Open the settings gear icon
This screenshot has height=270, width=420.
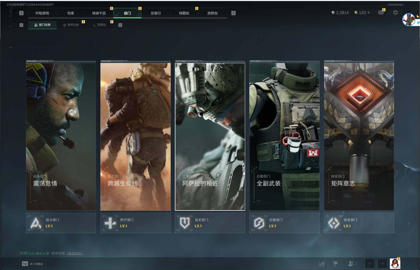click(395, 12)
